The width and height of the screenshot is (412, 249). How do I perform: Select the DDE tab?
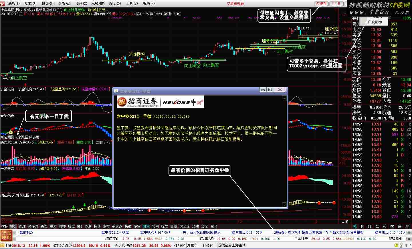pos(80,226)
